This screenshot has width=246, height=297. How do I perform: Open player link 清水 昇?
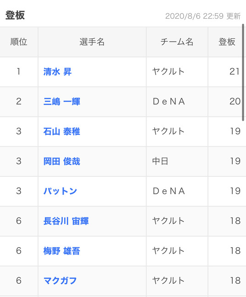click(x=58, y=72)
